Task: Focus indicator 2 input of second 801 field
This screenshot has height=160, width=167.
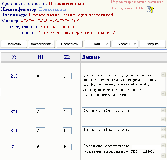Action: pos(67,131)
